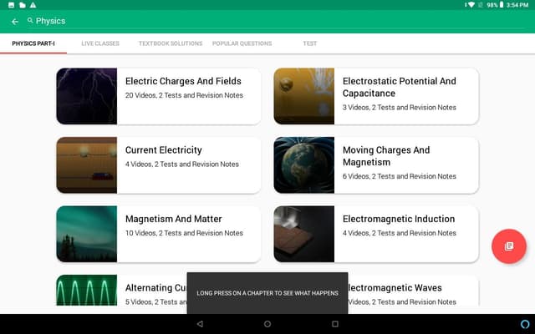This screenshot has height=334, width=535.
Task: Click '20 Videos, 2 Tests and Revision Notes'
Action: point(184,95)
